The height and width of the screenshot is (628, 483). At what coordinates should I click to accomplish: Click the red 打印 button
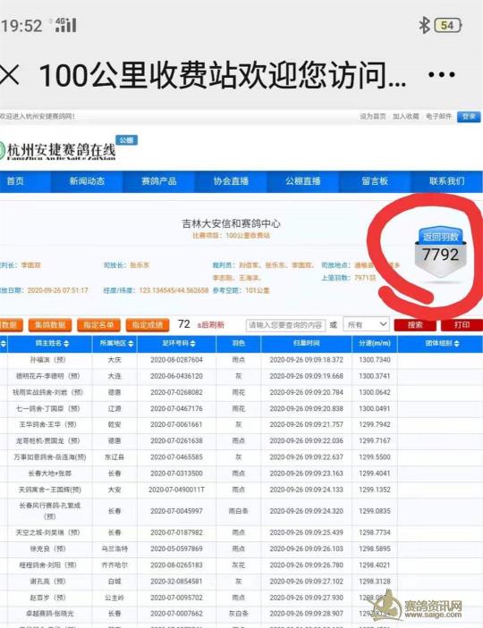462,325
